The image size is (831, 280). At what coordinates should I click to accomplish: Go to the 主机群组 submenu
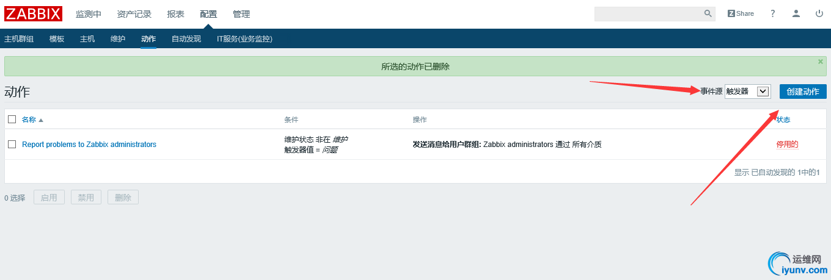pos(19,39)
